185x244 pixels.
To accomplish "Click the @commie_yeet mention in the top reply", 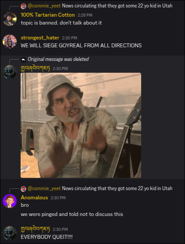I will click(44, 6).
